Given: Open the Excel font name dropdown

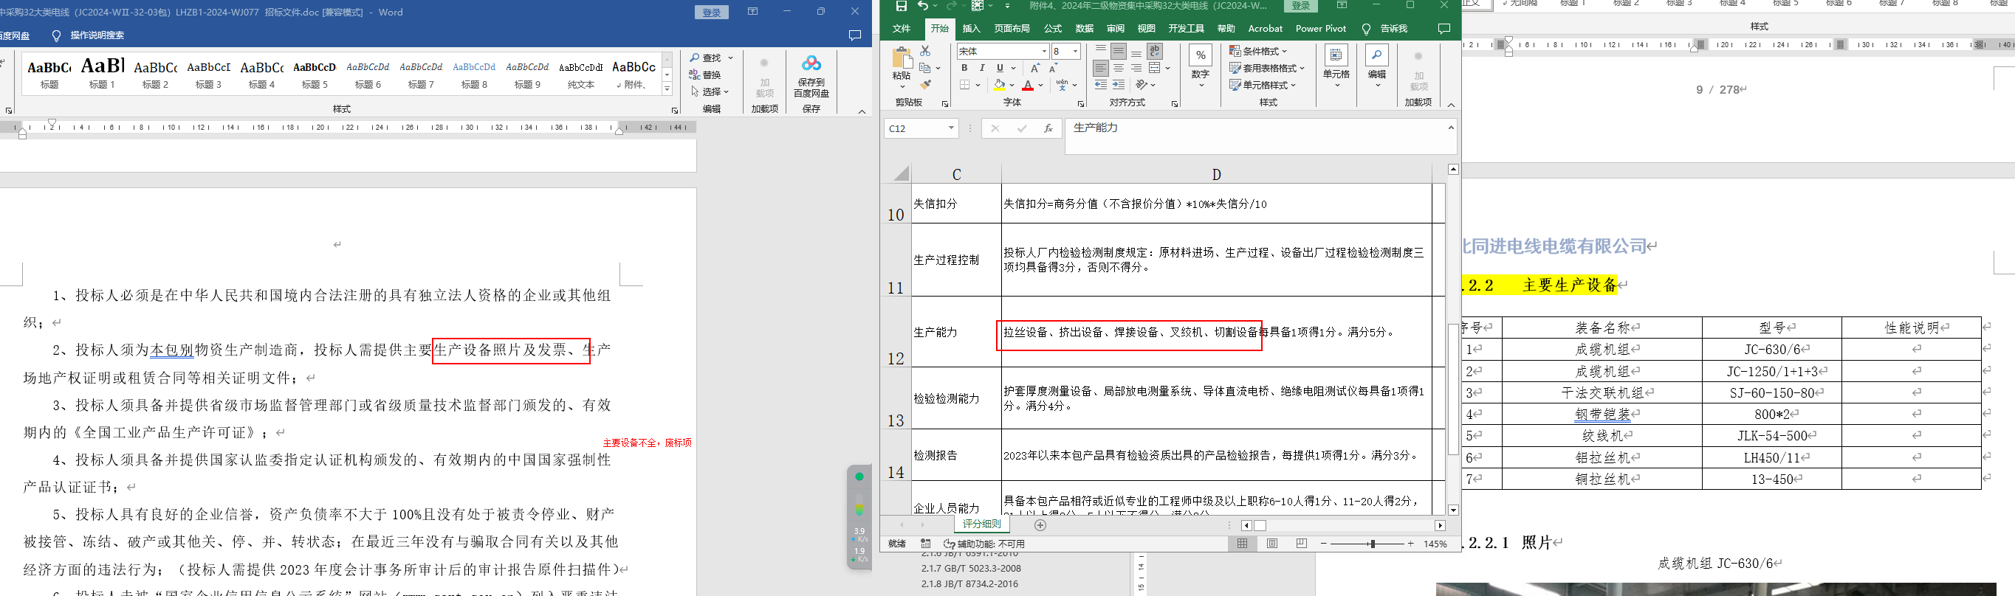Looking at the screenshot, I should (1043, 52).
